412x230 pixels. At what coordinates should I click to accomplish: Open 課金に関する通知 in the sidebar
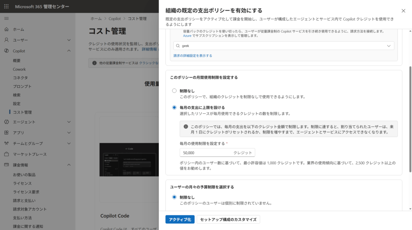point(28,226)
